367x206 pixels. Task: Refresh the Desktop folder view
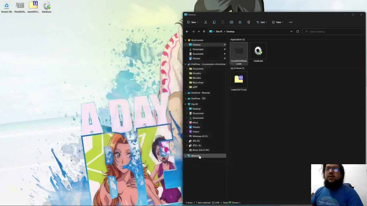(298, 31)
